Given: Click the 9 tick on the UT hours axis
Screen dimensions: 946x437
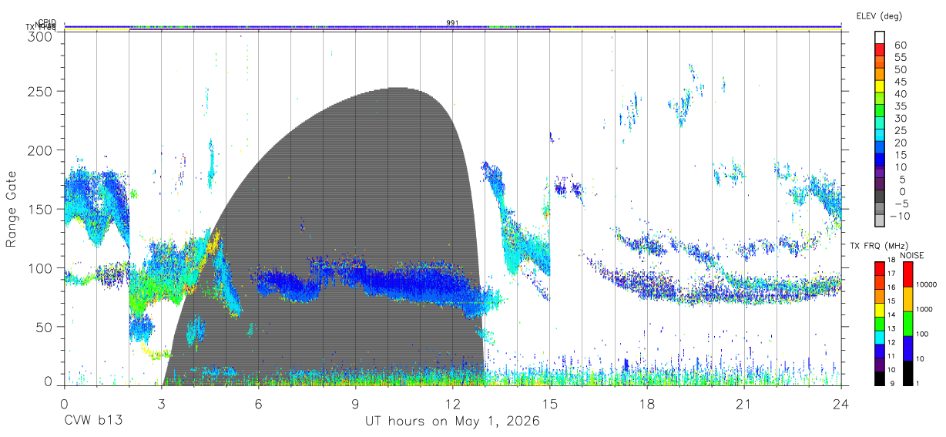Looking at the screenshot, I should [355, 404].
